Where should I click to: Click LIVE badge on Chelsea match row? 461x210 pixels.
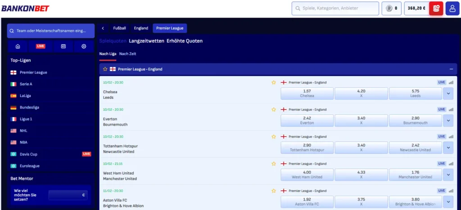pos(442,82)
